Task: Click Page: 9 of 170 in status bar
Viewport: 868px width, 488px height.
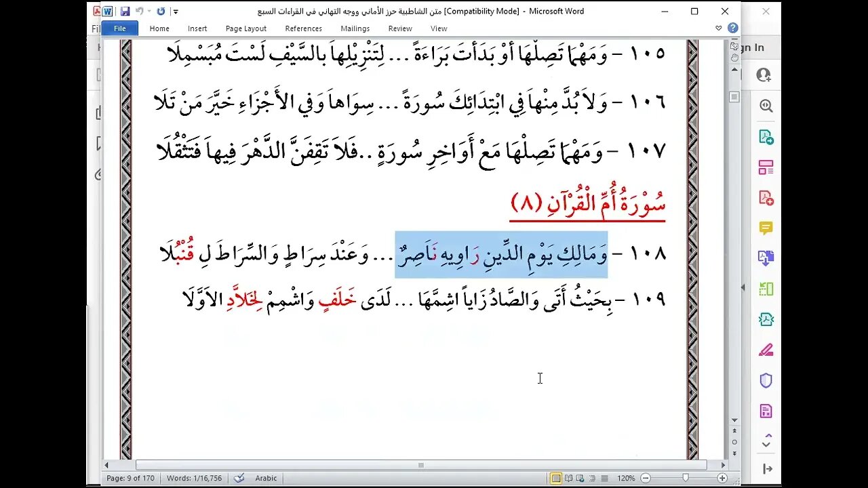Action: coord(131,478)
